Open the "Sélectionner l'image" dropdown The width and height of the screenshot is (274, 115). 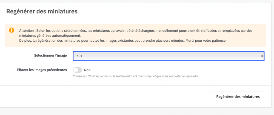(x=168, y=56)
